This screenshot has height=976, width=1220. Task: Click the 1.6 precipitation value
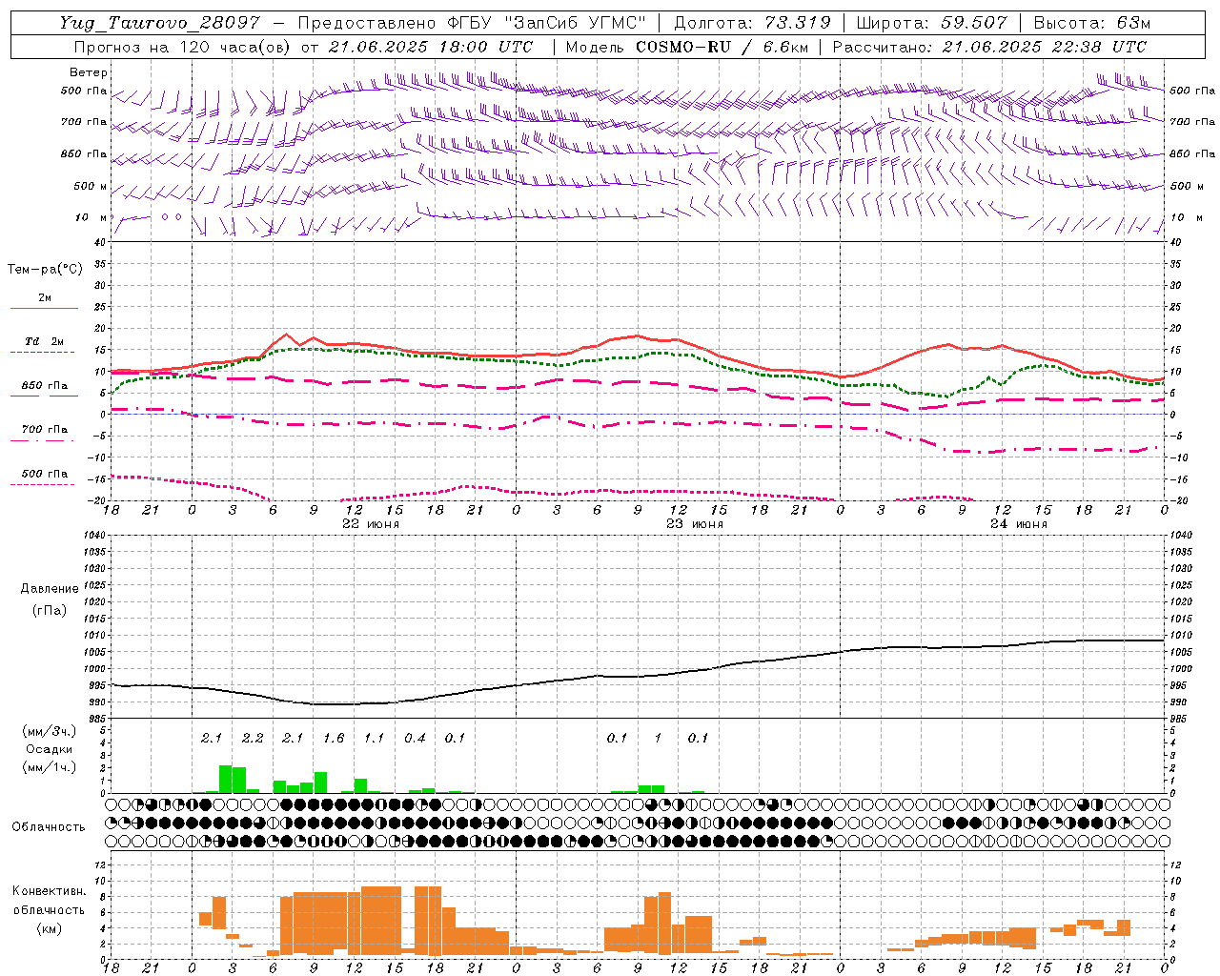pyautogui.click(x=334, y=739)
